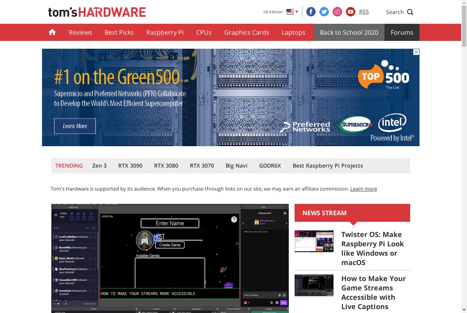Open the YouTube icon in header
The height and width of the screenshot is (313, 467).
point(351,12)
